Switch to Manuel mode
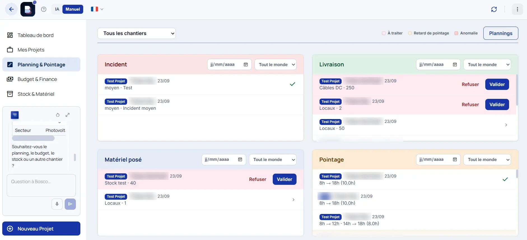 point(73,9)
